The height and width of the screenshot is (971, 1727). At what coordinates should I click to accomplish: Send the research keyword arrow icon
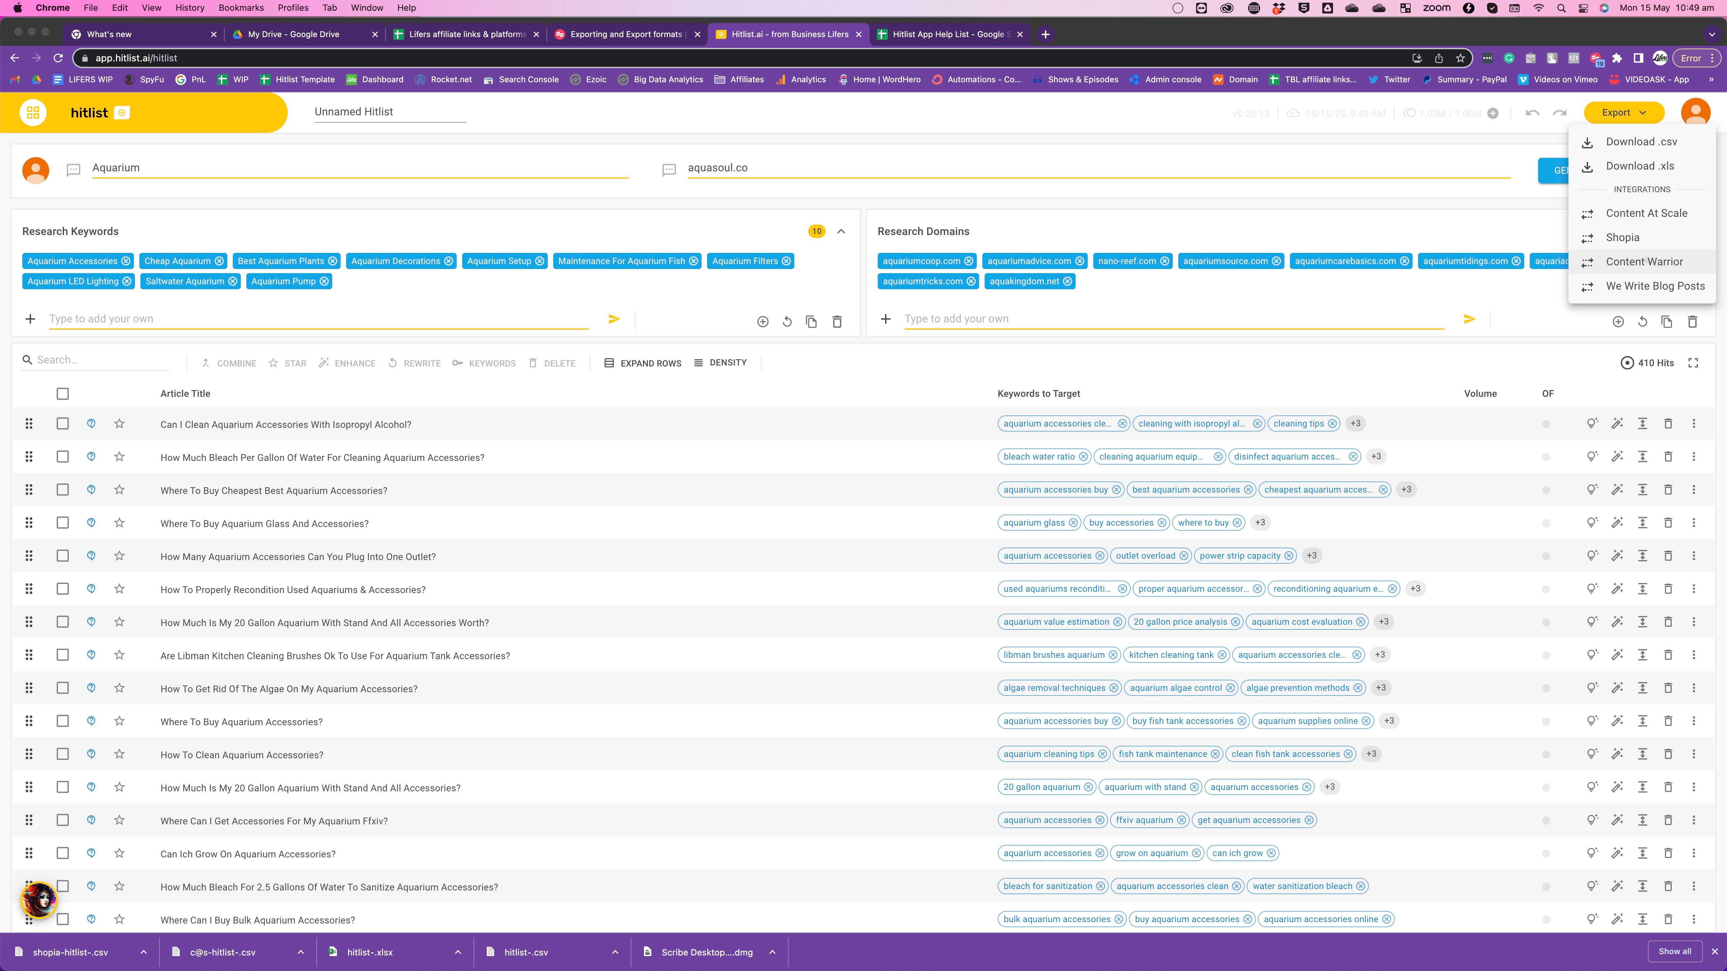pyautogui.click(x=614, y=319)
